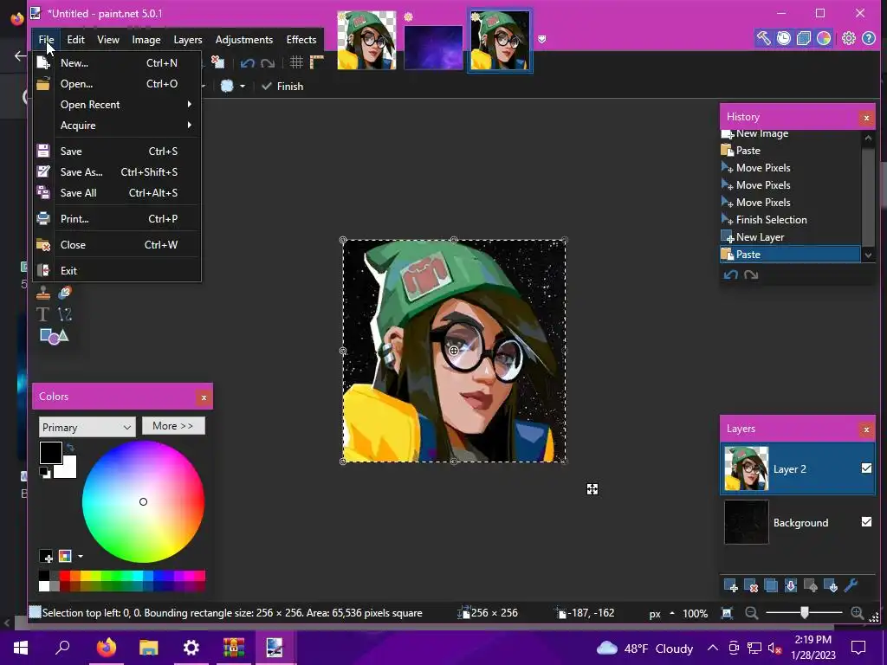Click the History panel redo icon
The image size is (887, 665).
click(x=751, y=274)
